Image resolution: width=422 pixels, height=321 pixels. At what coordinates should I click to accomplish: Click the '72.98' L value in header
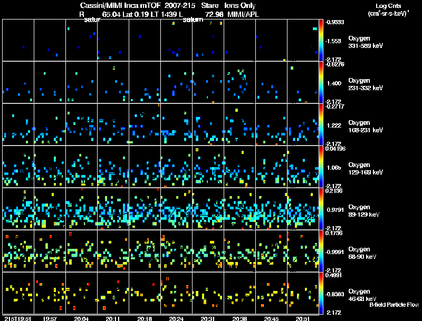214,14
